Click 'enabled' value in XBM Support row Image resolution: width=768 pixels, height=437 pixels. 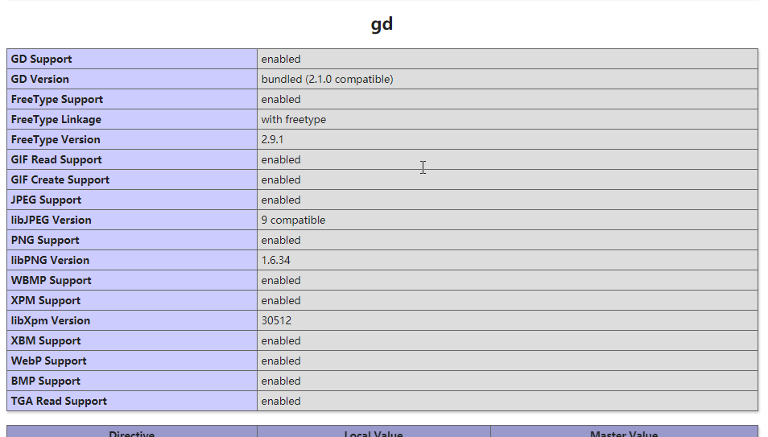click(x=281, y=340)
